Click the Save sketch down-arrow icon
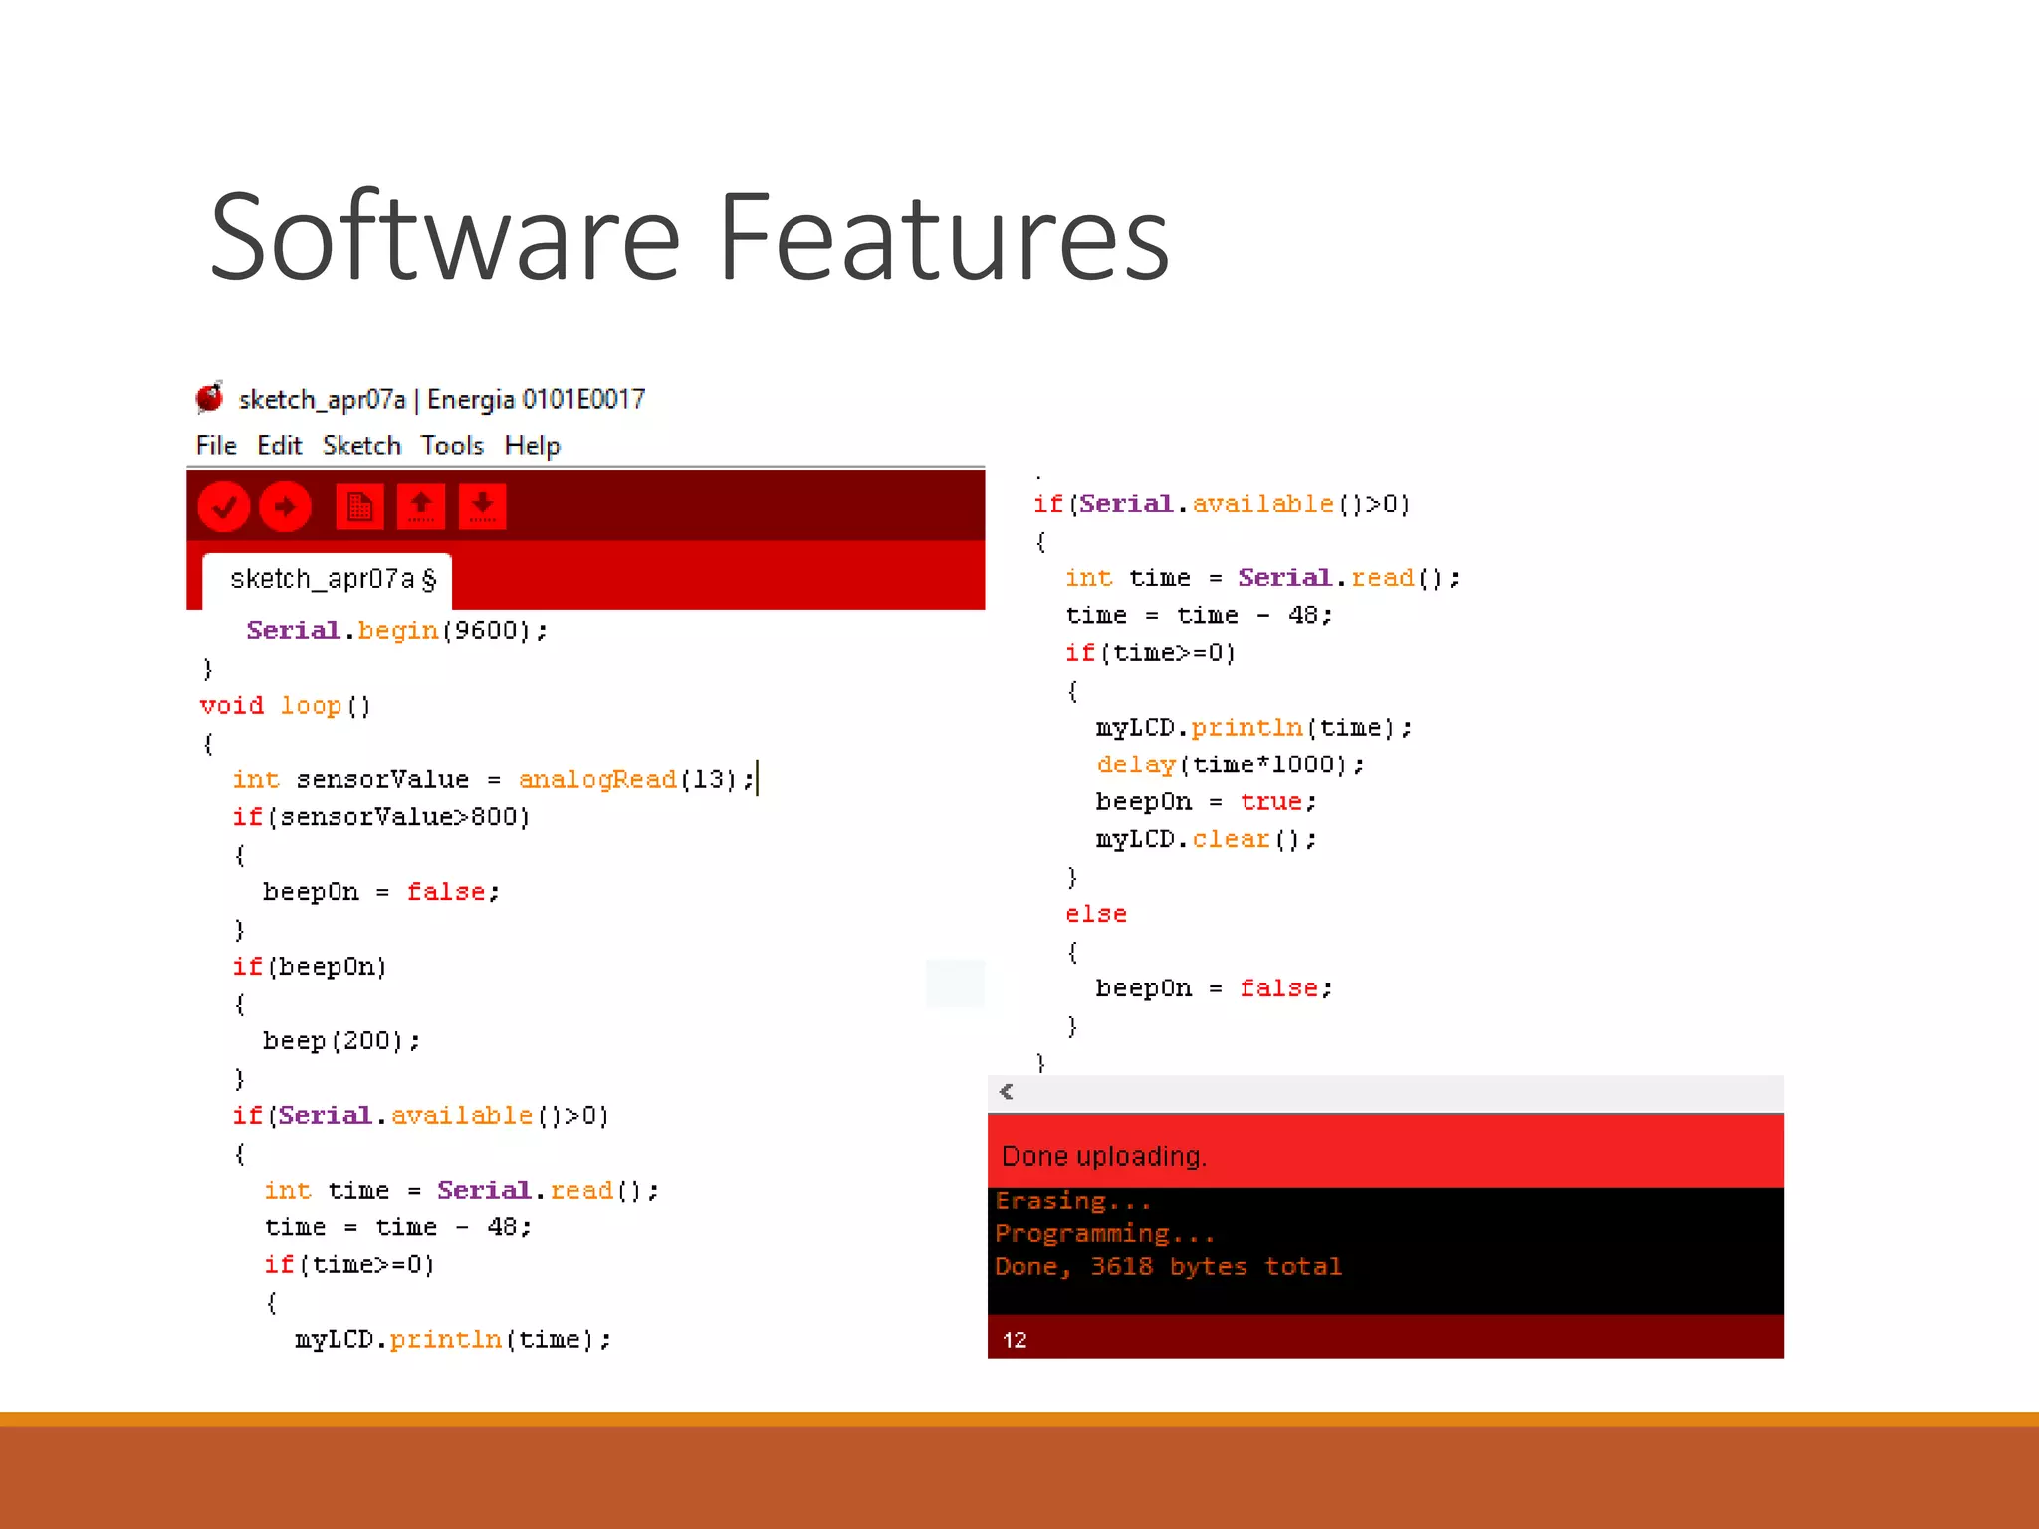The height and width of the screenshot is (1529, 2039). [483, 507]
